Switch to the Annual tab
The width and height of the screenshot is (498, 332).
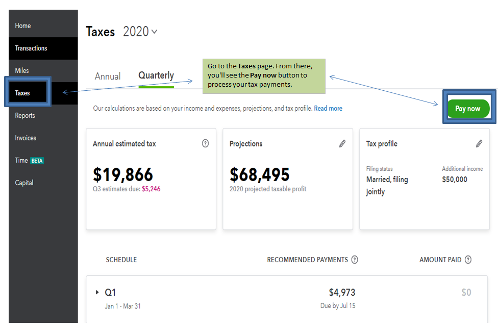click(108, 75)
